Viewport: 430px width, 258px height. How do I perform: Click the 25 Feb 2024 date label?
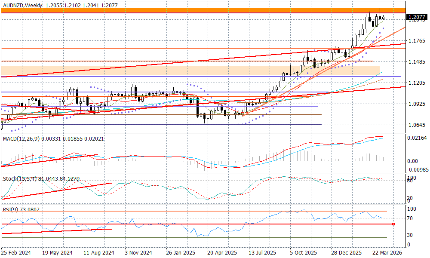(x=16, y=253)
